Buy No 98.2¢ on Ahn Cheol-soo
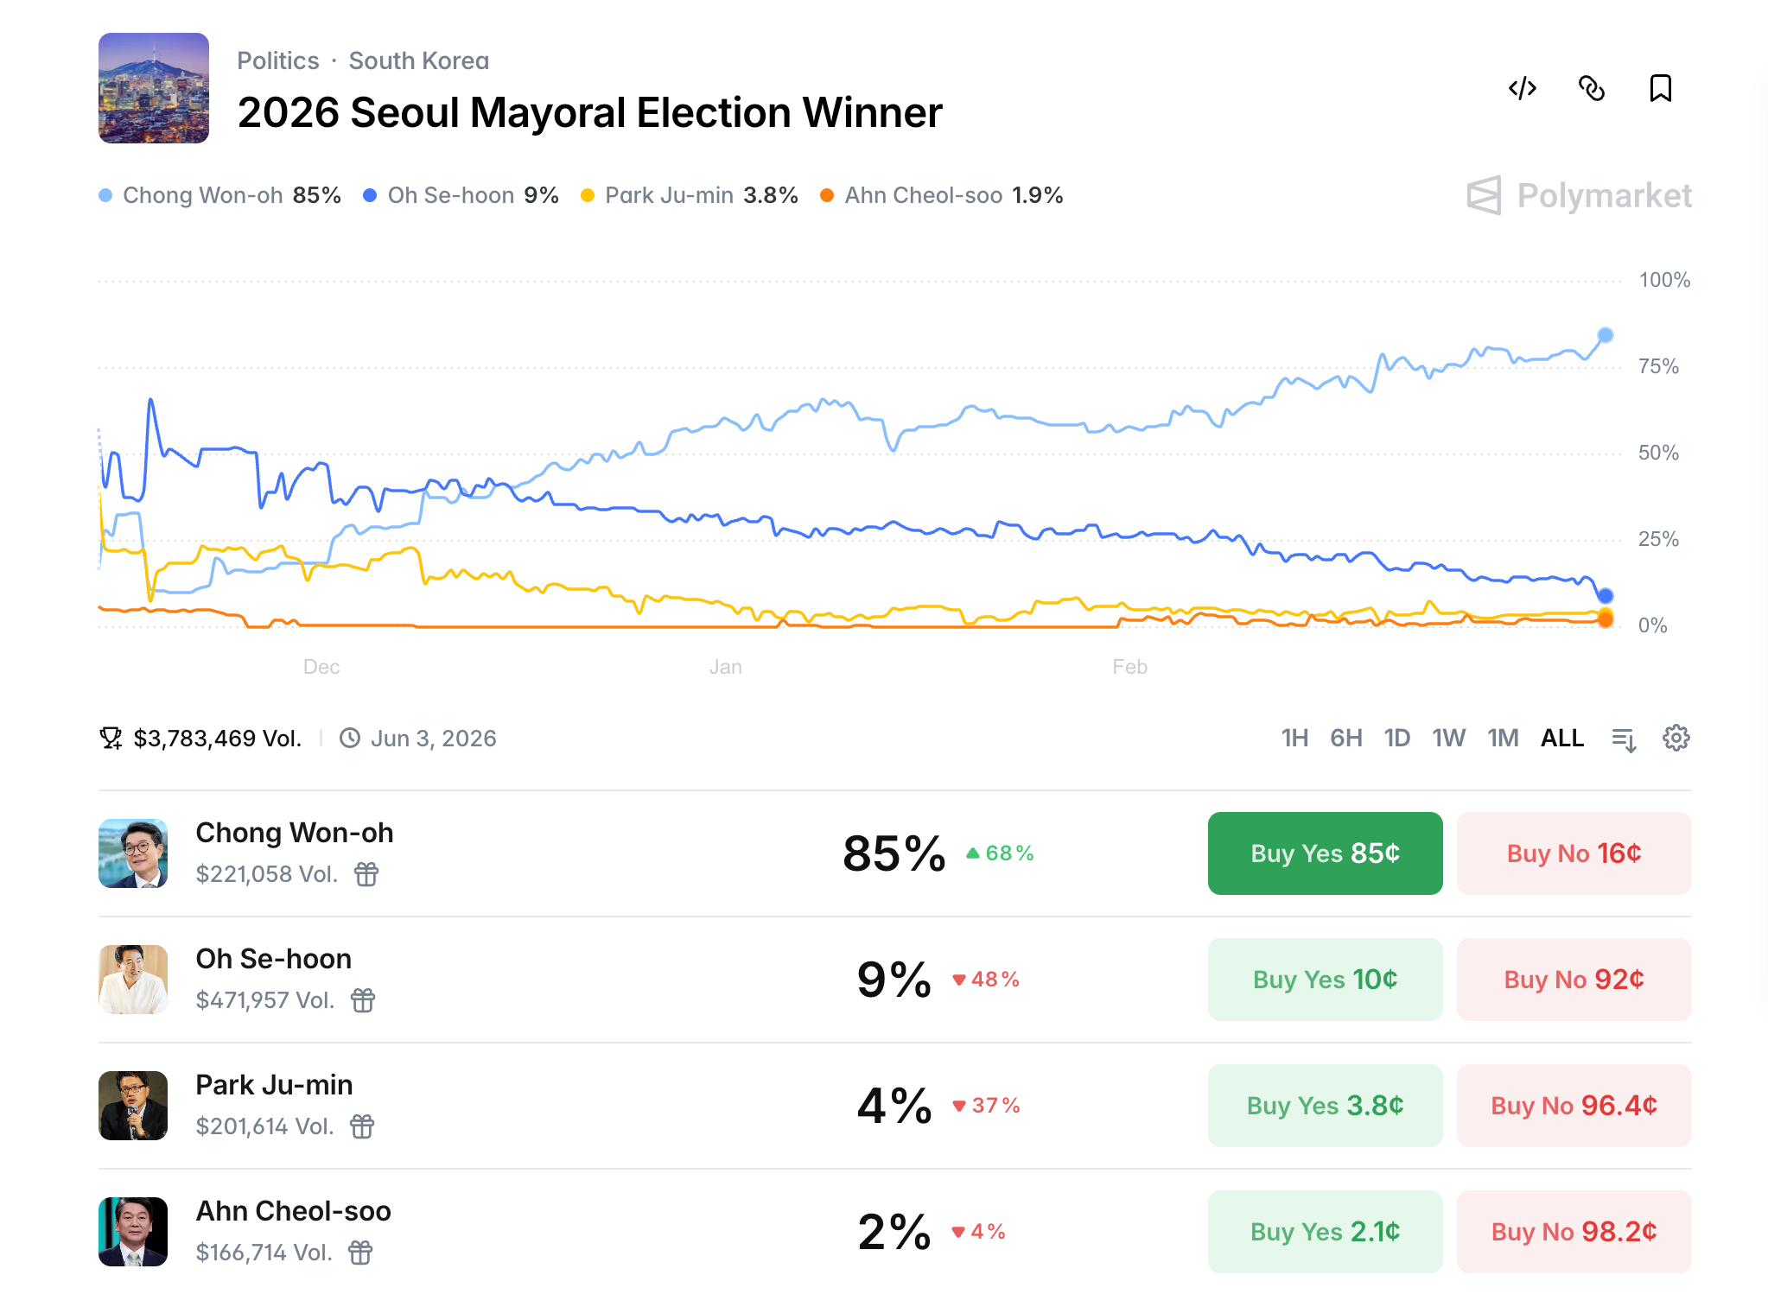The width and height of the screenshot is (1768, 1294). click(1574, 1232)
